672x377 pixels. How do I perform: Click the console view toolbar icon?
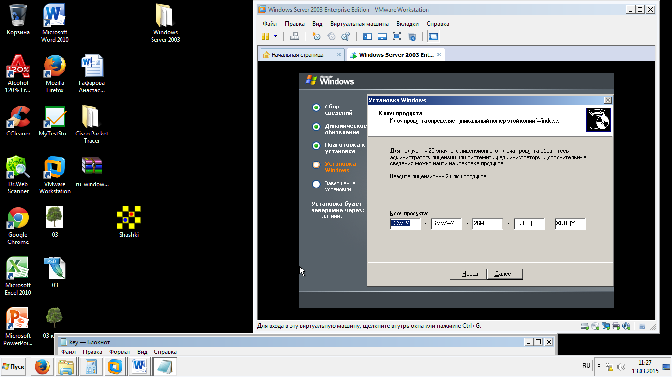(x=433, y=36)
